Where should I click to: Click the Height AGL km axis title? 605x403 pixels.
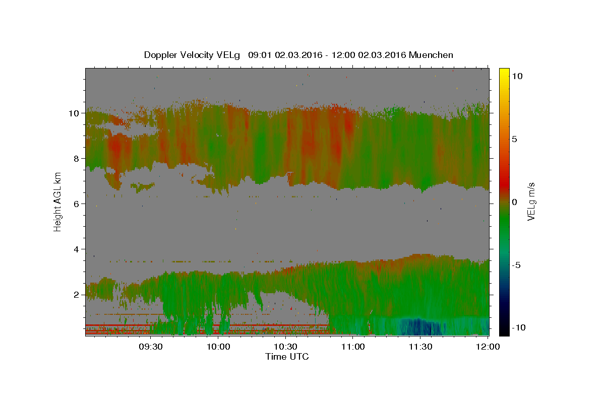coord(57,201)
